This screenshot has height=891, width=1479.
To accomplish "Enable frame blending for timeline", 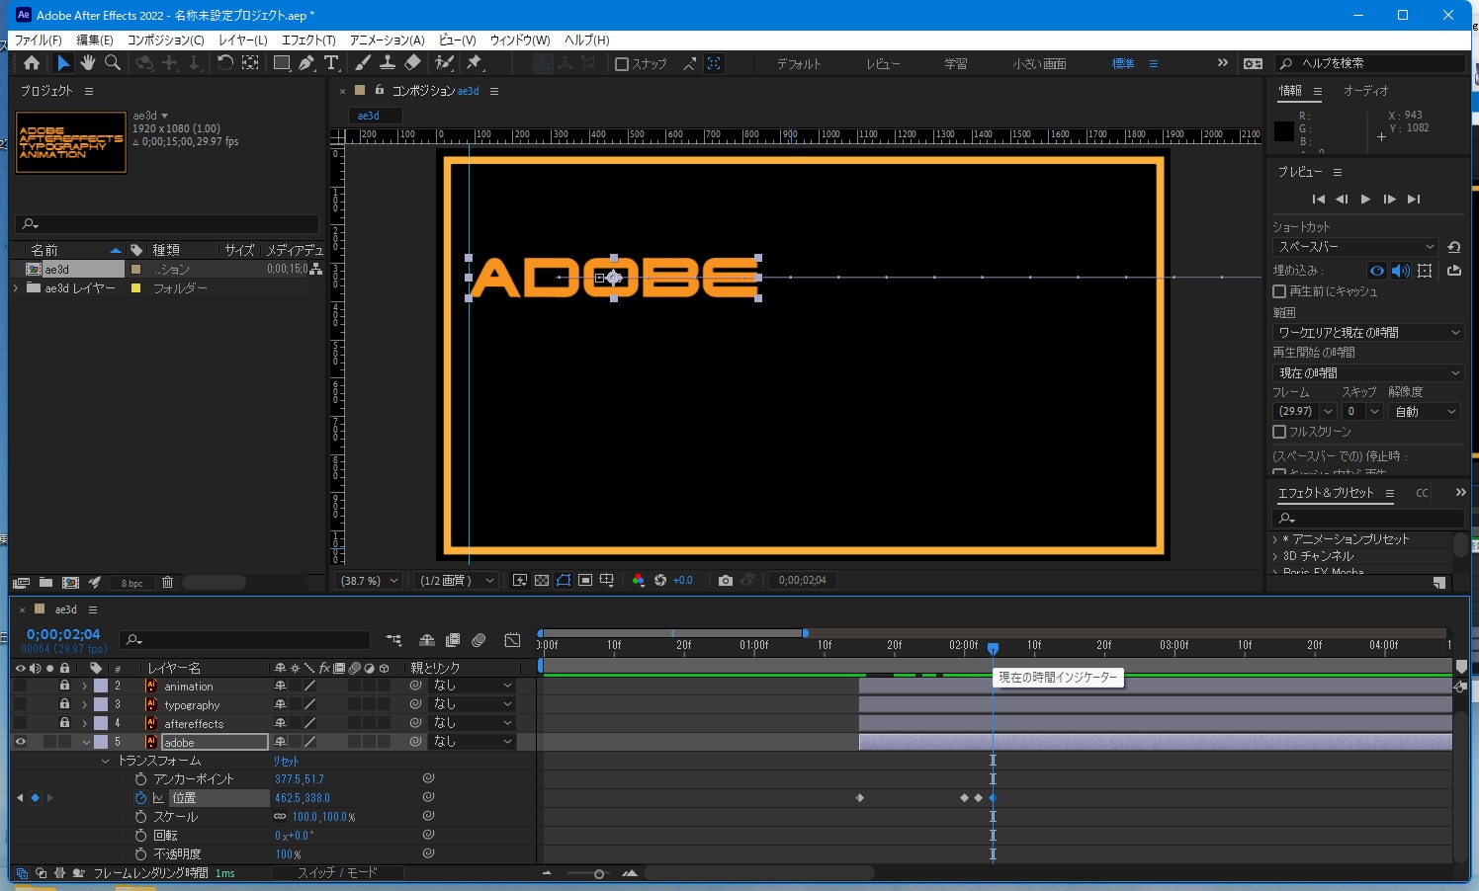I will (x=453, y=640).
